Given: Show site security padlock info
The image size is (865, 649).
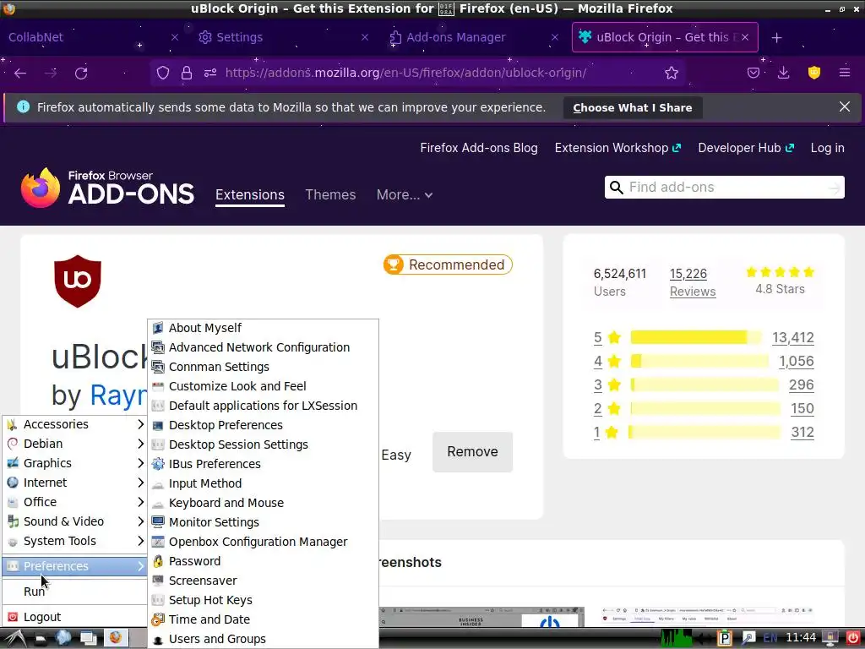Looking at the screenshot, I should tap(187, 73).
